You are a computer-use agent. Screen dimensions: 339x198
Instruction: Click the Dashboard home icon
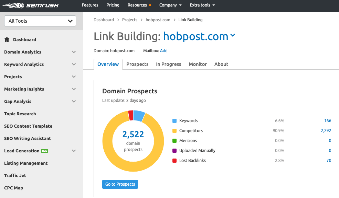7,40
